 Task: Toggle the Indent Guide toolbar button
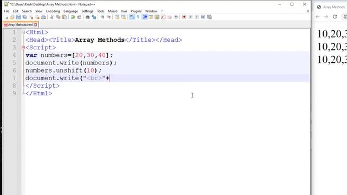pyautogui.click(x=145, y=17)
